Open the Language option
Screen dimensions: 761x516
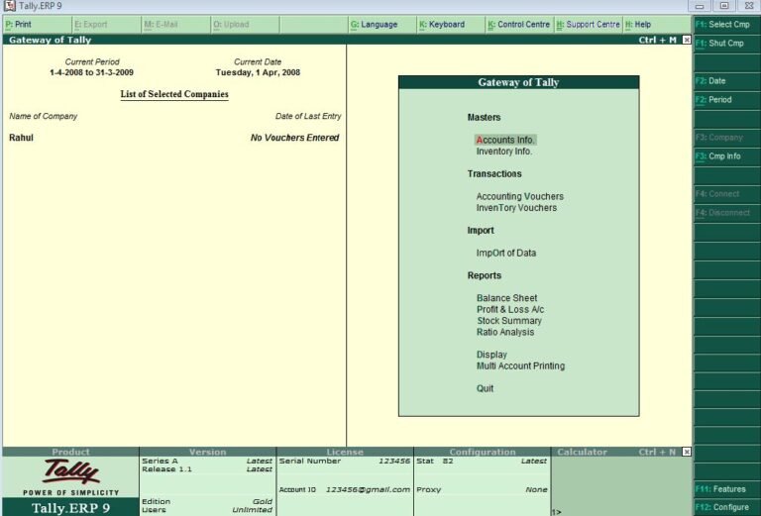tap(381, 24)
